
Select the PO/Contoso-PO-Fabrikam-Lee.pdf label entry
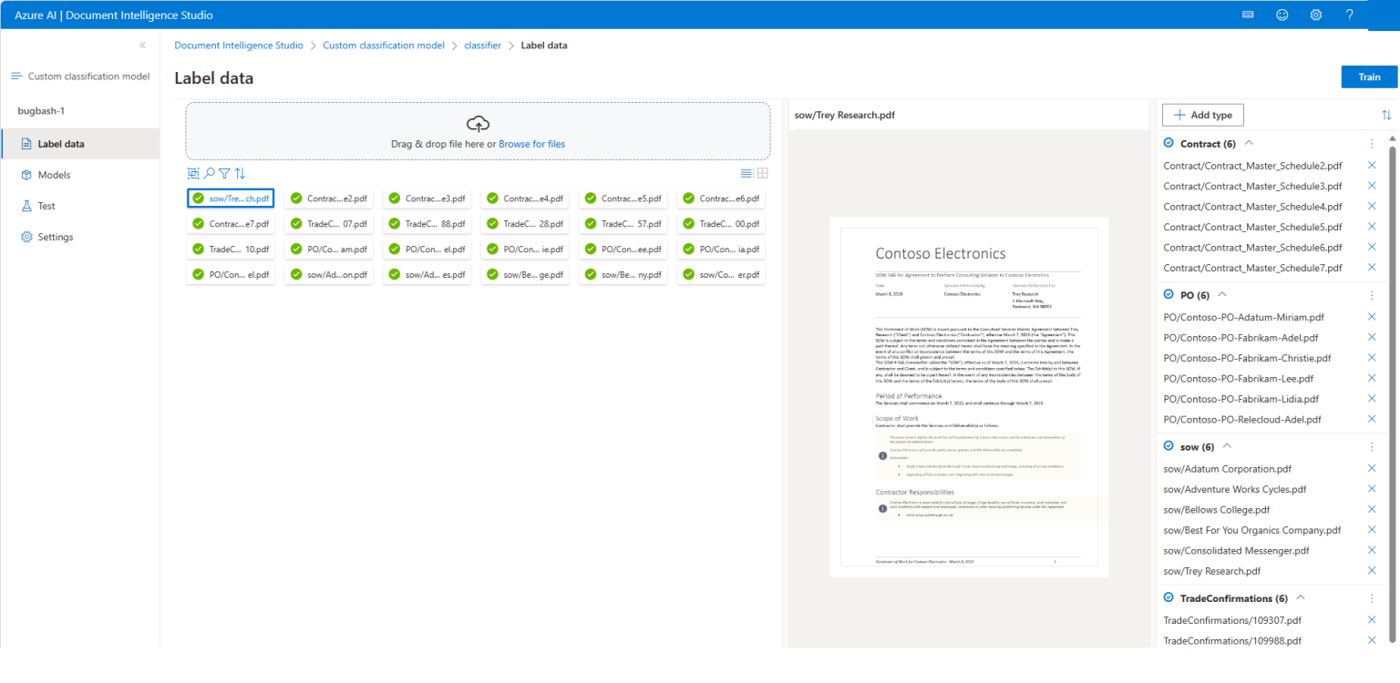click(x=1239, y=378)
